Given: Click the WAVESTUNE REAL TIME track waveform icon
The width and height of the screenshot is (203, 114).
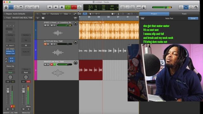Looking at the screenshot, I should (x=58, y=73).
